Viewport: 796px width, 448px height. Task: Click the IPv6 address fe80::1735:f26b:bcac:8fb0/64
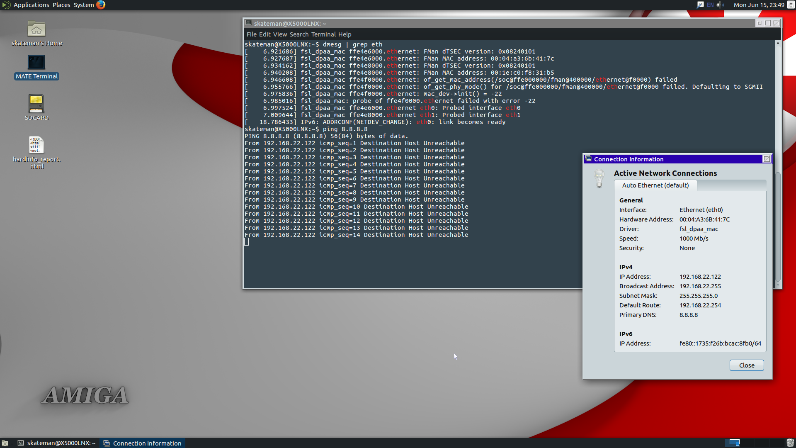[x=720, y=343]
